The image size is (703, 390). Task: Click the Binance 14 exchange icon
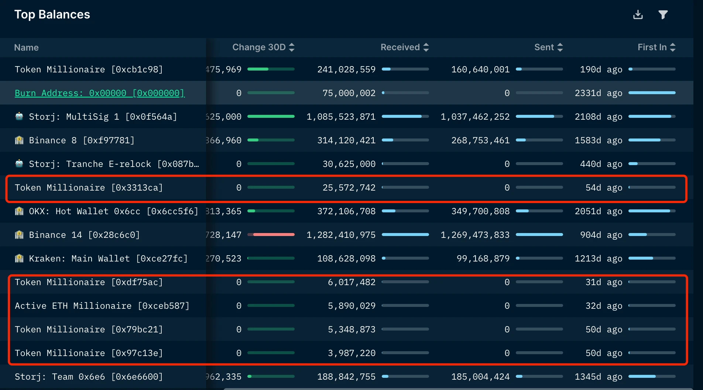click(20, 235)
